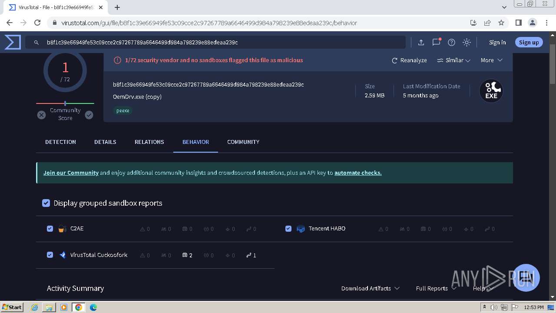Click the taskbar clock 12:53 PM
Screen dimensions: 556x313
534,307
